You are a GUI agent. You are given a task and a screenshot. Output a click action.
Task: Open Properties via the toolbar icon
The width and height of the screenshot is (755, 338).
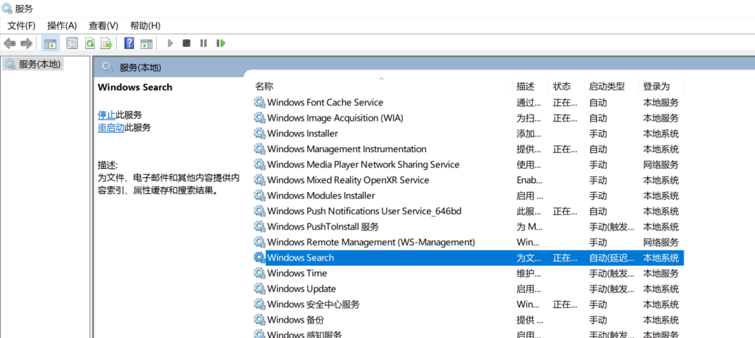(72, 43)
